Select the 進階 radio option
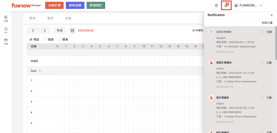This screenshot has width=277, height=133. 45,40
